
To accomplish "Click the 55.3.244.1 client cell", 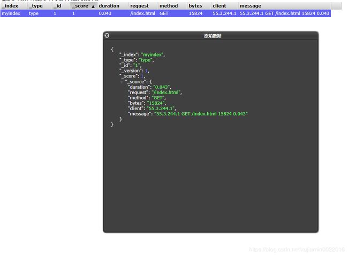I will [x=224, y=13].
